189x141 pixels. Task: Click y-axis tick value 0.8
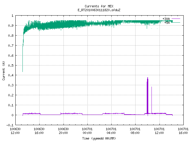(x=11, y=36)
